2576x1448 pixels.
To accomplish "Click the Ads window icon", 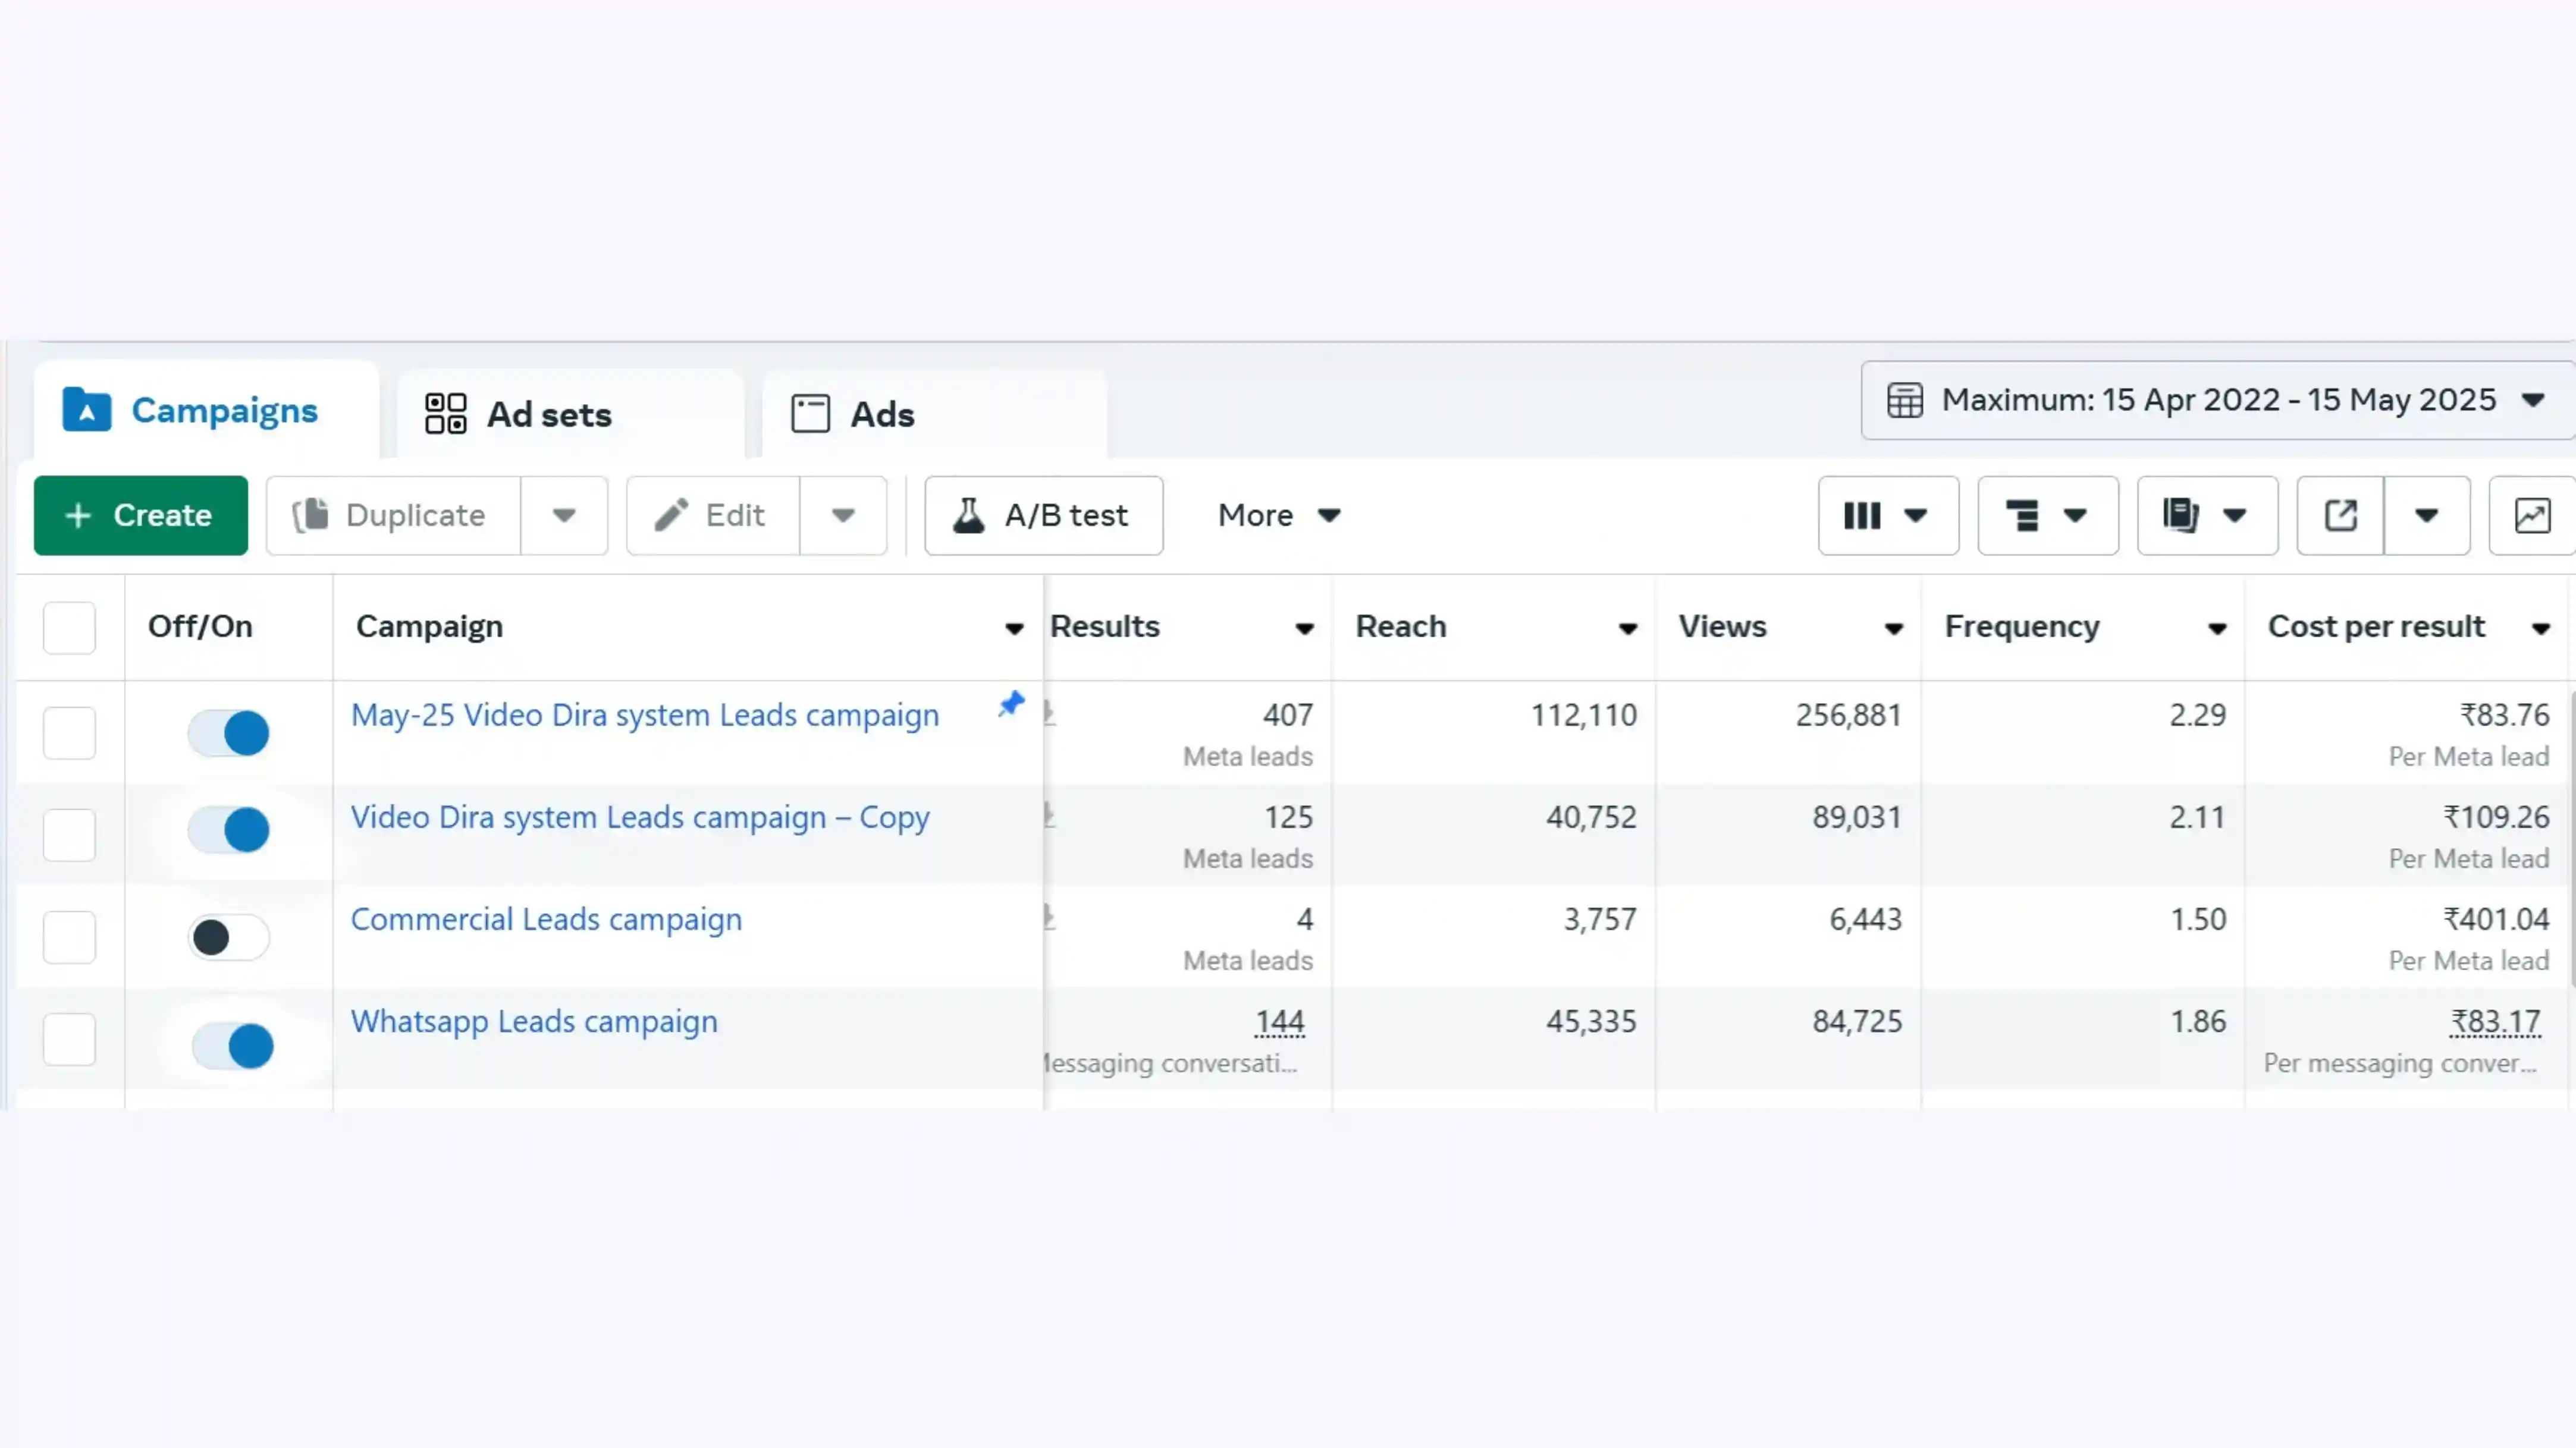I will click(x=810, y=414).
